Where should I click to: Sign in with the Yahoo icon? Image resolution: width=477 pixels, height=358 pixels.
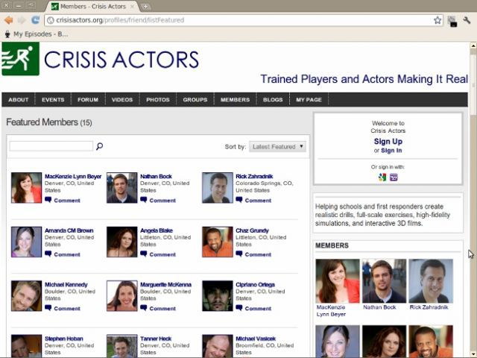(x=394, y=178)
